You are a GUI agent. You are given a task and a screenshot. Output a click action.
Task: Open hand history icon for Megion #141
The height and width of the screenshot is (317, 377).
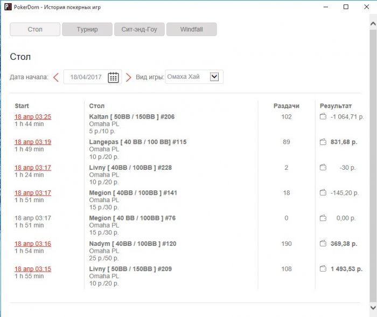click(x=323, y=193)
